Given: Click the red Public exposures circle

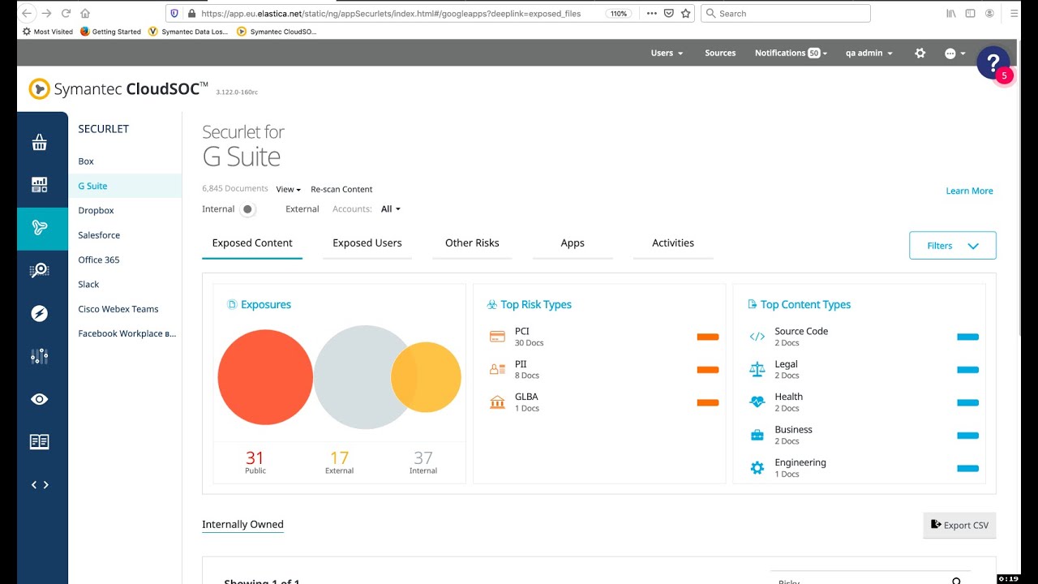Looking at the screenshot, I should click(264, 377).
